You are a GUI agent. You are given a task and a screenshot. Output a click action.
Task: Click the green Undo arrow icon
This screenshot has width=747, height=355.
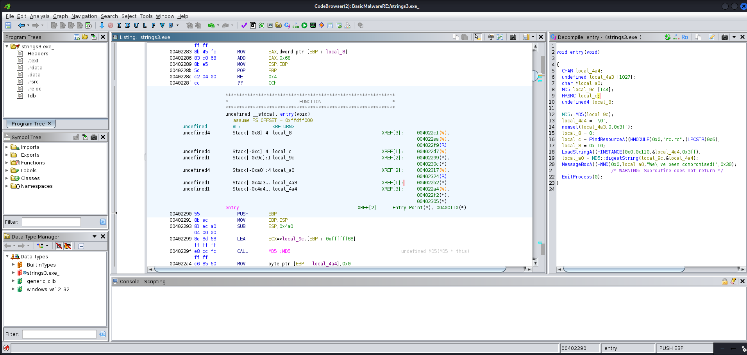pyautogui.click(x=211, y=25)
